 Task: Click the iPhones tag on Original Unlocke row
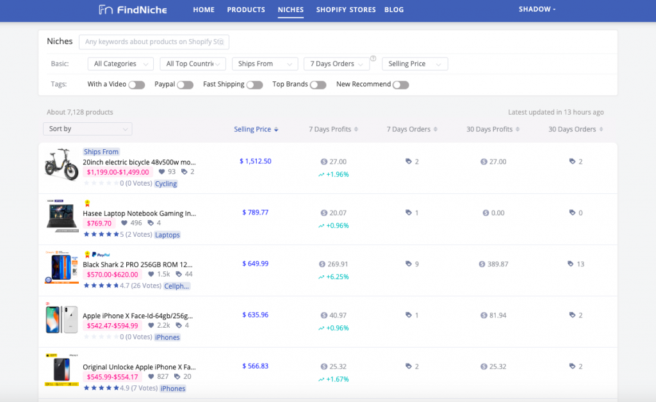pyautogui.click(x=173, y=389)
